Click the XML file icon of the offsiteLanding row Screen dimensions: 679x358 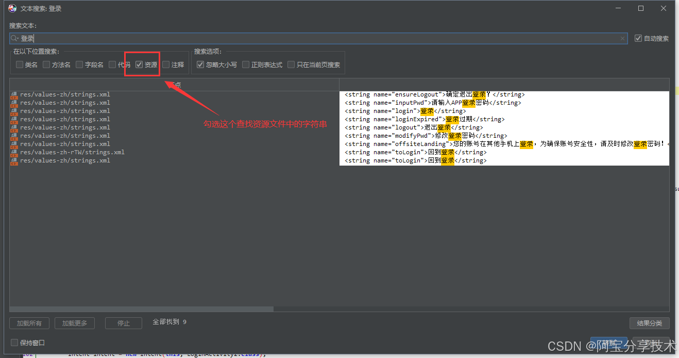14,144
